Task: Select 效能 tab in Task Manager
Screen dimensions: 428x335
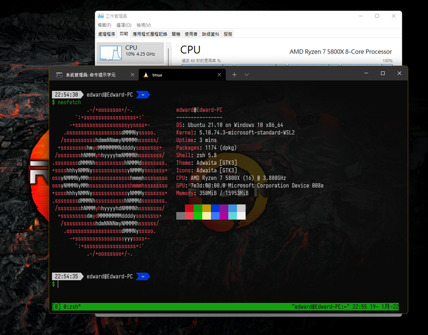Action: (x=124, y=34)
